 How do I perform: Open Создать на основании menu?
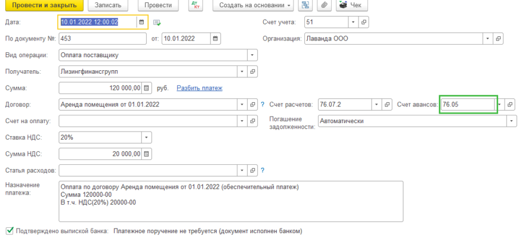point(253,5)
